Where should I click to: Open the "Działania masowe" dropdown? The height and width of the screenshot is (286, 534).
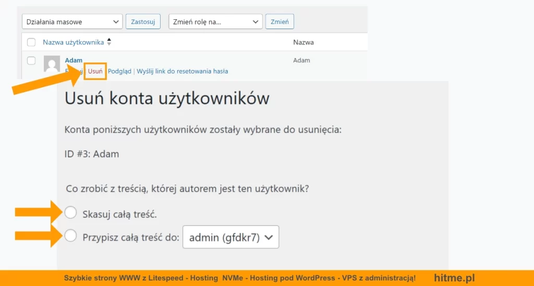pyautogui.click(x=72, y=22)
